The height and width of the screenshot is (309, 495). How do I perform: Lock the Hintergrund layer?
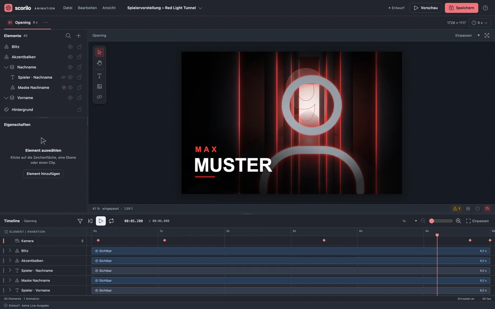tap(79, 110)
